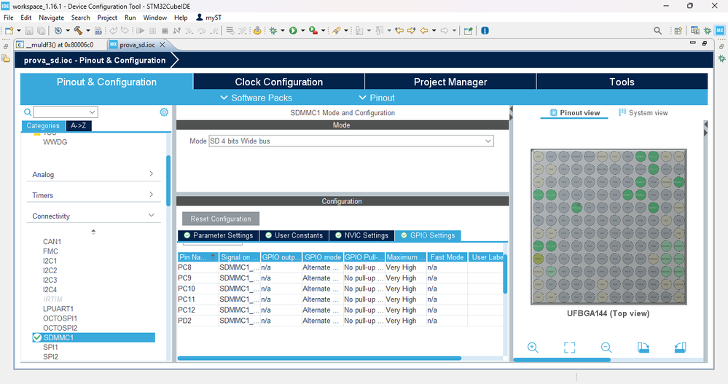Click the pin editor icon
Screen dimensions: 728x384
(x=469, y=31)
